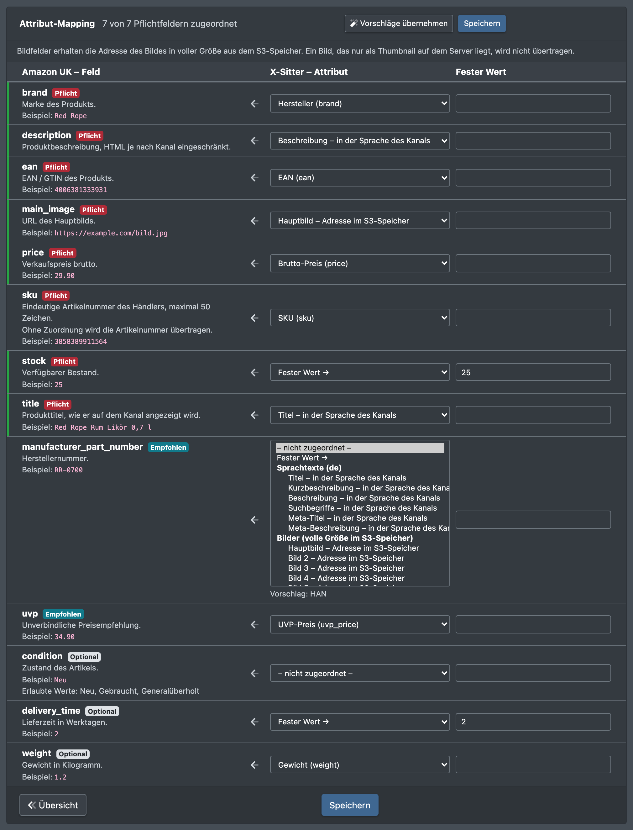The height and width of the screenshot is (830, 633).
Task: Click the arrow icon in the brand row
Action: click(255, 104)
